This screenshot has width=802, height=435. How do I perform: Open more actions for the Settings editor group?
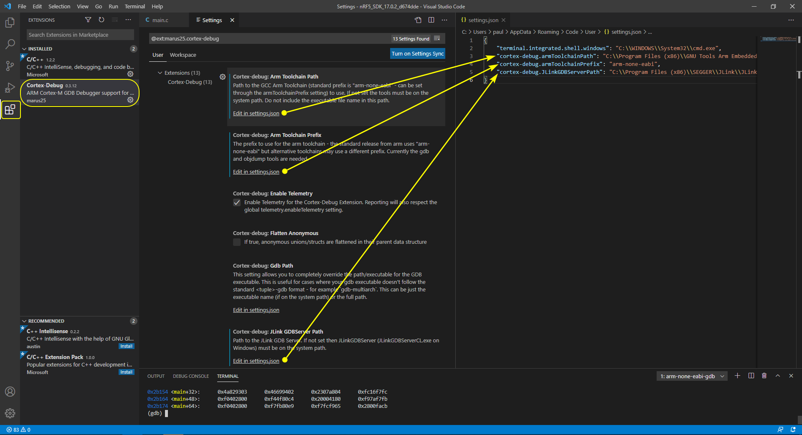pyautogui.click(x=444, y=20)
